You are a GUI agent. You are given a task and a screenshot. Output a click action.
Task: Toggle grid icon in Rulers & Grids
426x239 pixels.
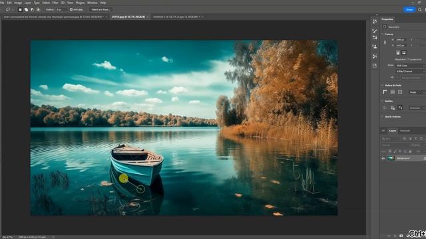393,92
